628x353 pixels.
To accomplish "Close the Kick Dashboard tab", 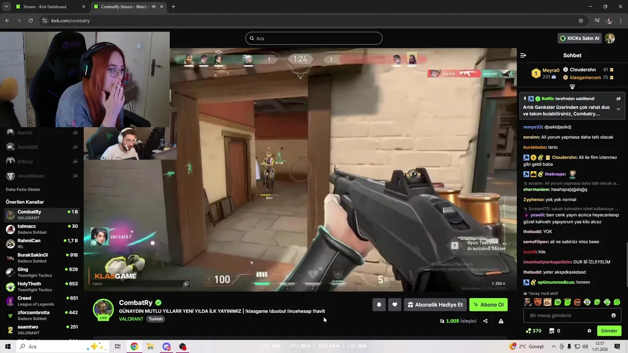I will [83, 7].
